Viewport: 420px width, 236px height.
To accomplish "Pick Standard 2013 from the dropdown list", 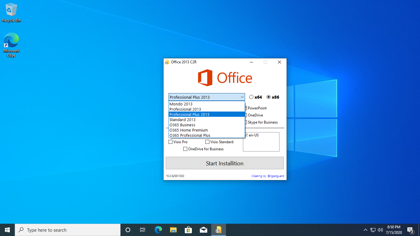I will (x=182, y=120).
